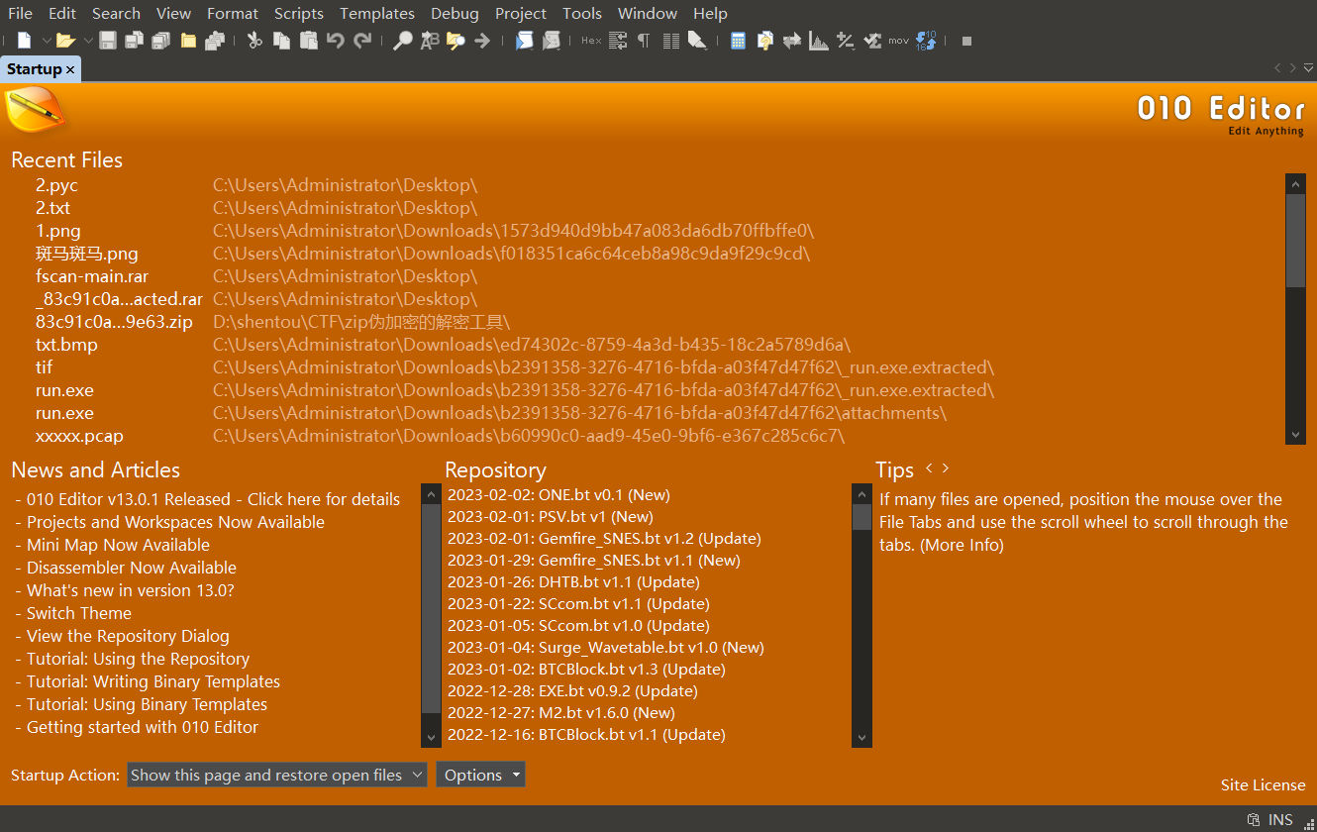Click the 10/16 base converter icon
Image resolution: width=1317 pixels, height=832 pixels.
coord(926,41)
